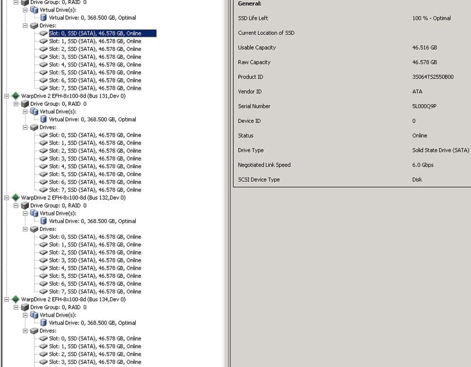Collapse the Drives node above the highlighted Slot: 0

click(x=25, y=25)
